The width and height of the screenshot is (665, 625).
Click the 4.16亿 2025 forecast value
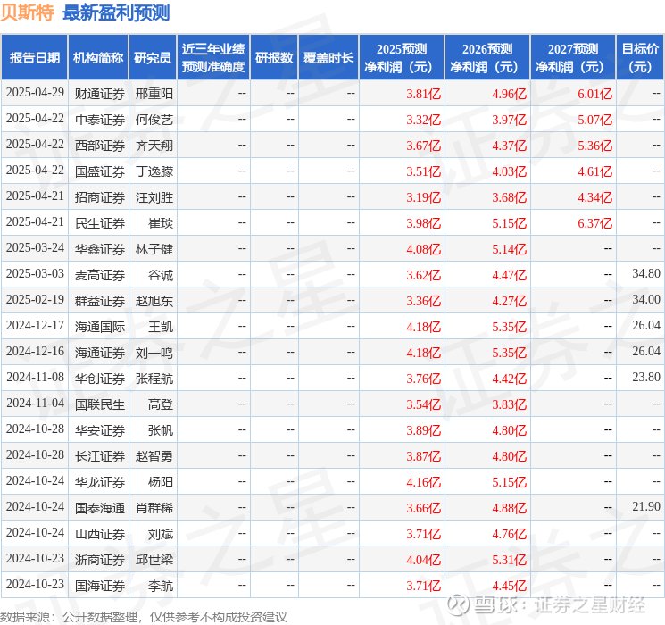423,482
